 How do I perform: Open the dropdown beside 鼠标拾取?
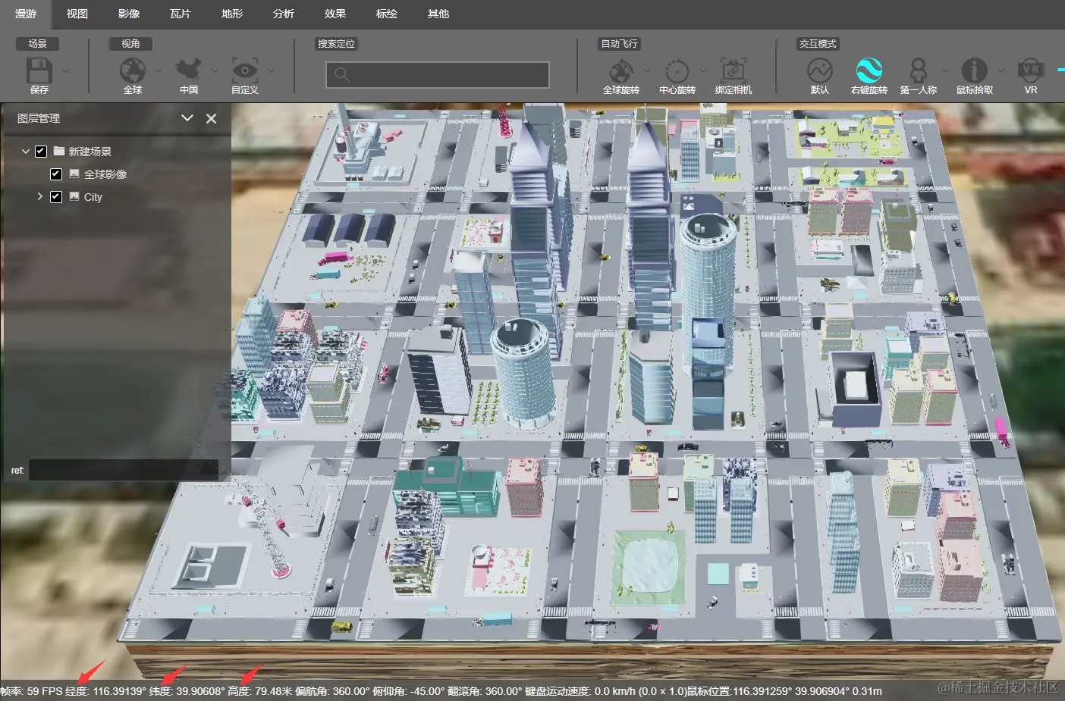1001,70
